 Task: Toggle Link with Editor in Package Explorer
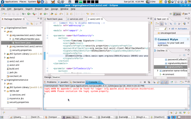[x=32, y=24]
